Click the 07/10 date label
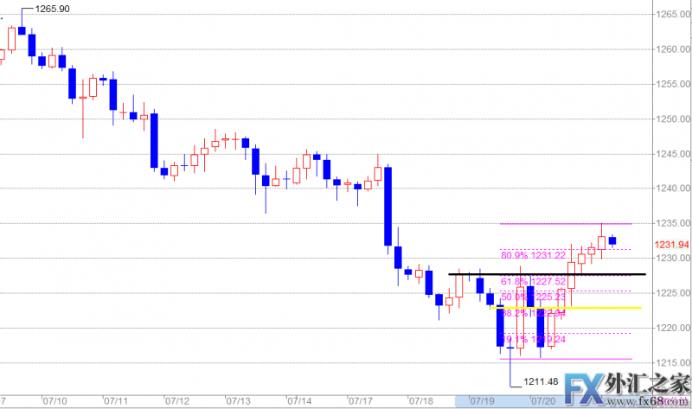 pyautogui.click(x=55, y=401)
